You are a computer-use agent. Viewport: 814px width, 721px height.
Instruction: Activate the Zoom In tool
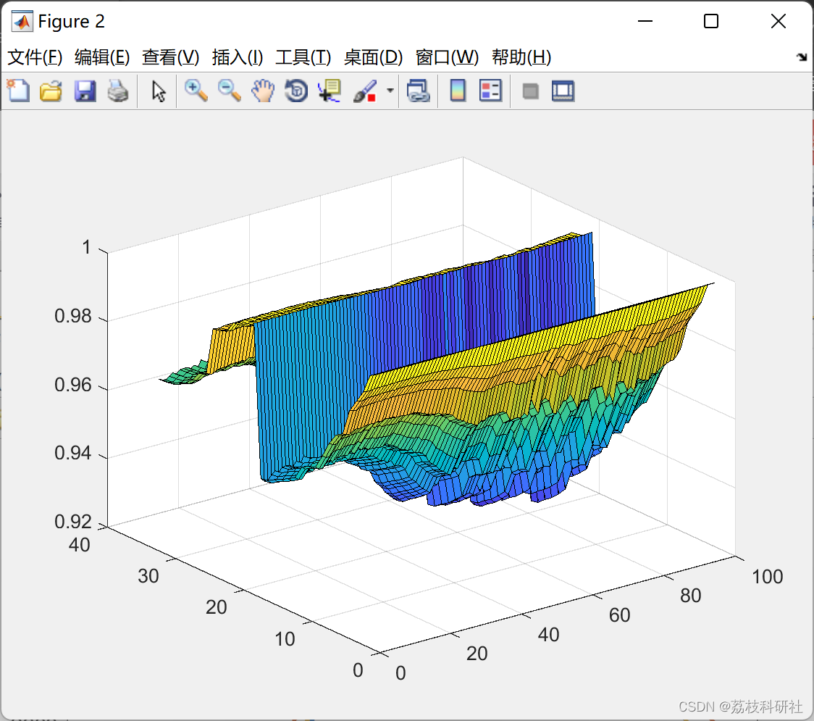(x=196, y=91)
